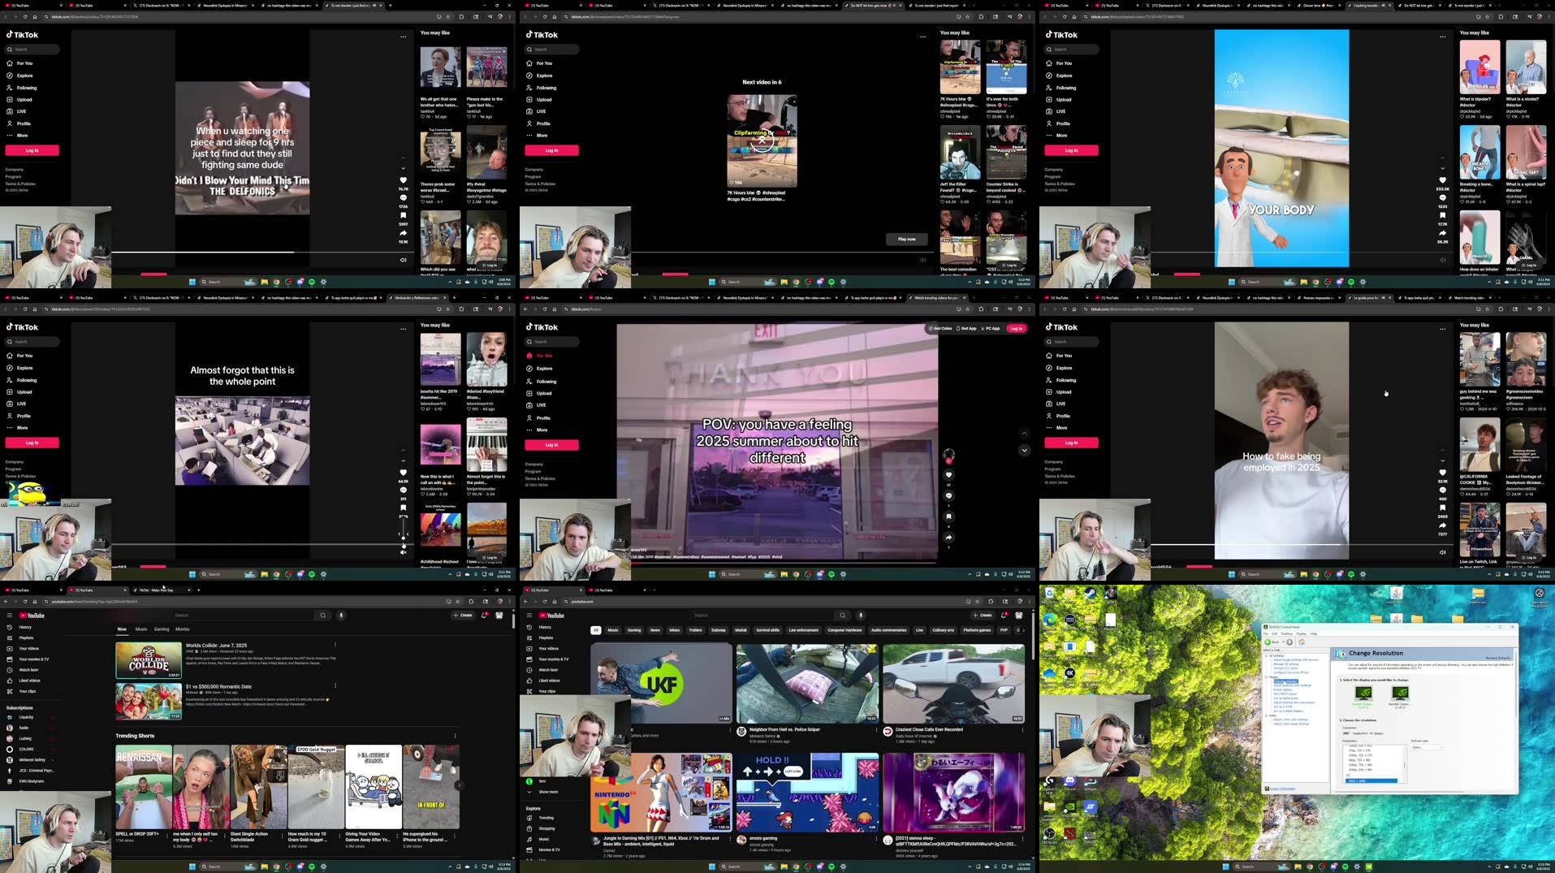
Task: Open the options menu for '$1 vs $500,000 Romantic Date'
Action: tap(335, 686)
